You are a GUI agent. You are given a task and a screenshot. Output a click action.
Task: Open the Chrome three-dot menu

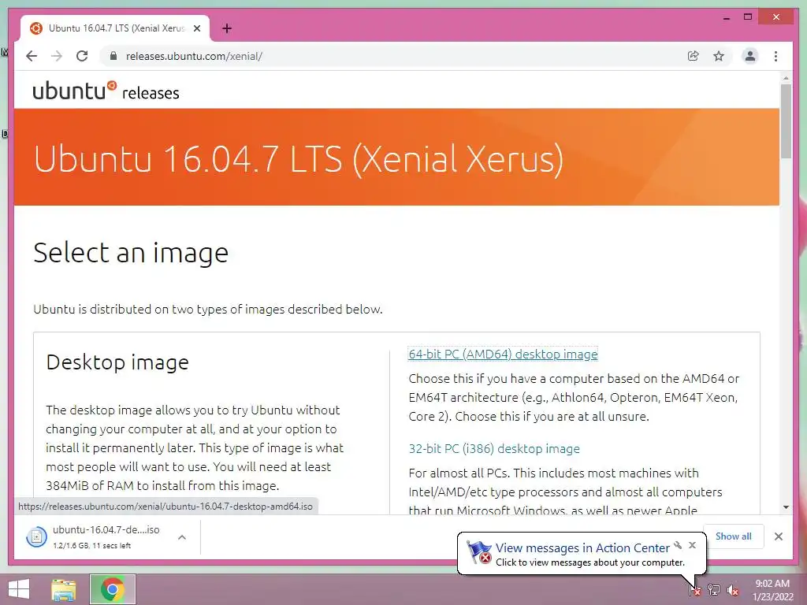(x=775, y=56)
